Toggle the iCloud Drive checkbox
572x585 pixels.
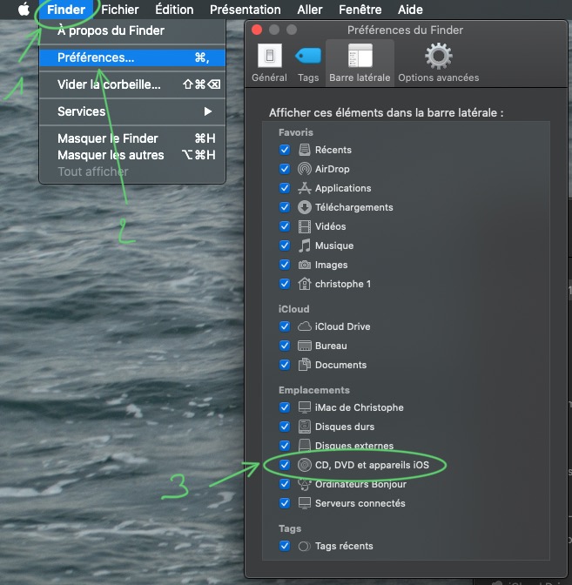point(285,326)
